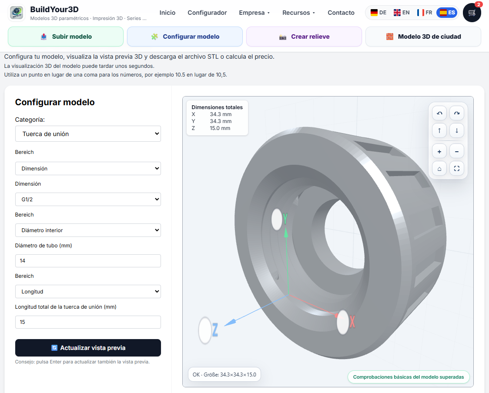Click the BuildYour3D logo icon
The width and height of the screenshot is (489, 393).
(x=17, y=13)
